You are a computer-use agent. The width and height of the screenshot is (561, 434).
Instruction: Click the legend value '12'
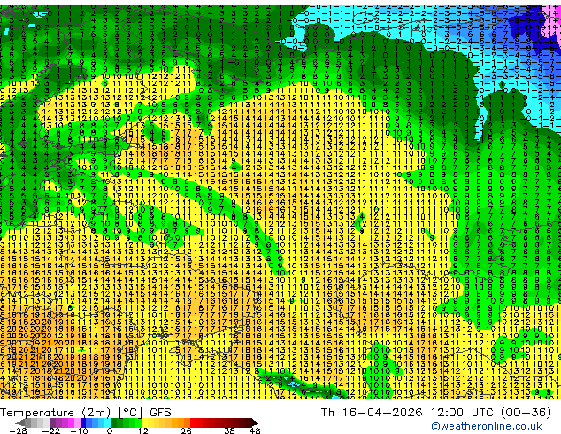coord(143,430)
